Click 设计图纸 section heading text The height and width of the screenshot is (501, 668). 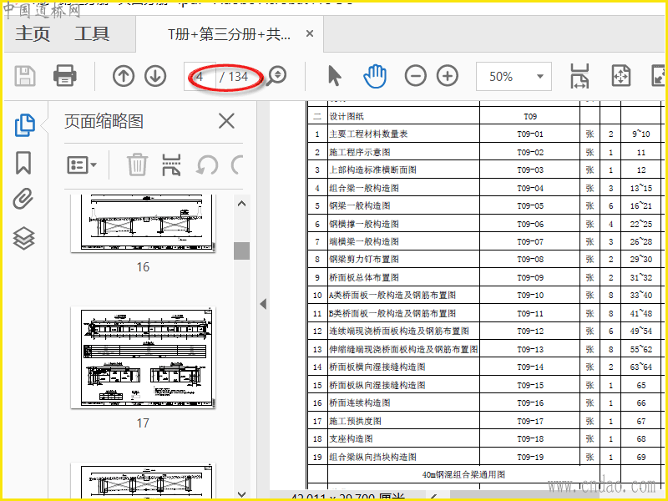pos(347,116)
